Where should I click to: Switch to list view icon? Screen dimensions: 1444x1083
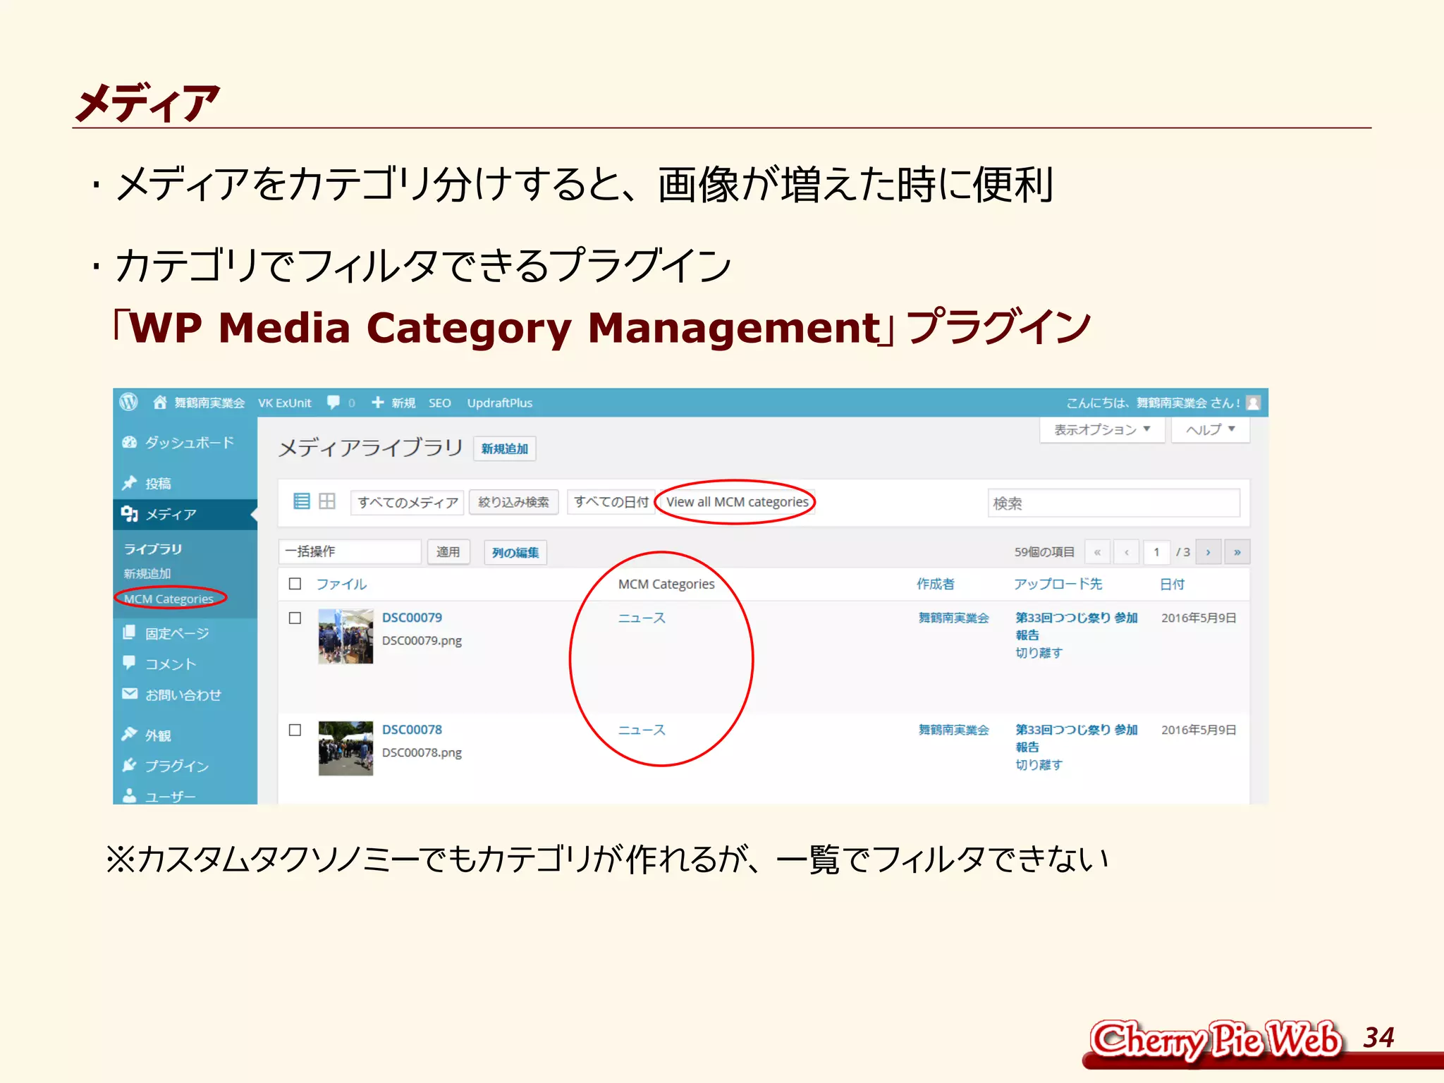point(301,501)
